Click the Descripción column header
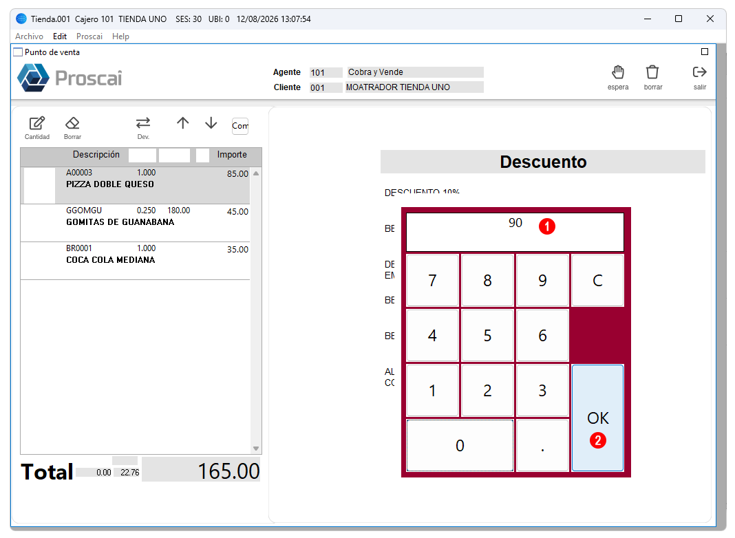Image resolution: width=735 pixels, height=538 pixels. click(x=96, y=155)
